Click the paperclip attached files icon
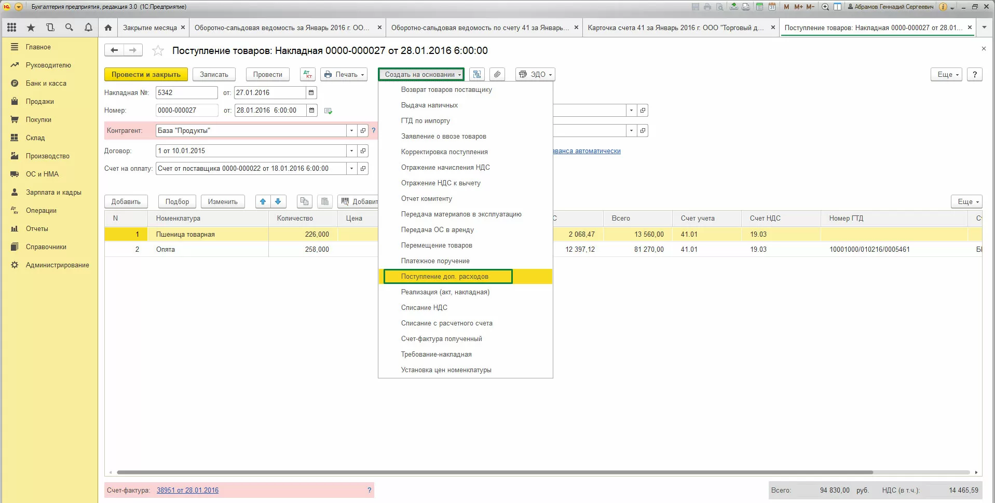The height and width of the screenshot is (503, 995). tap(497, 74)
